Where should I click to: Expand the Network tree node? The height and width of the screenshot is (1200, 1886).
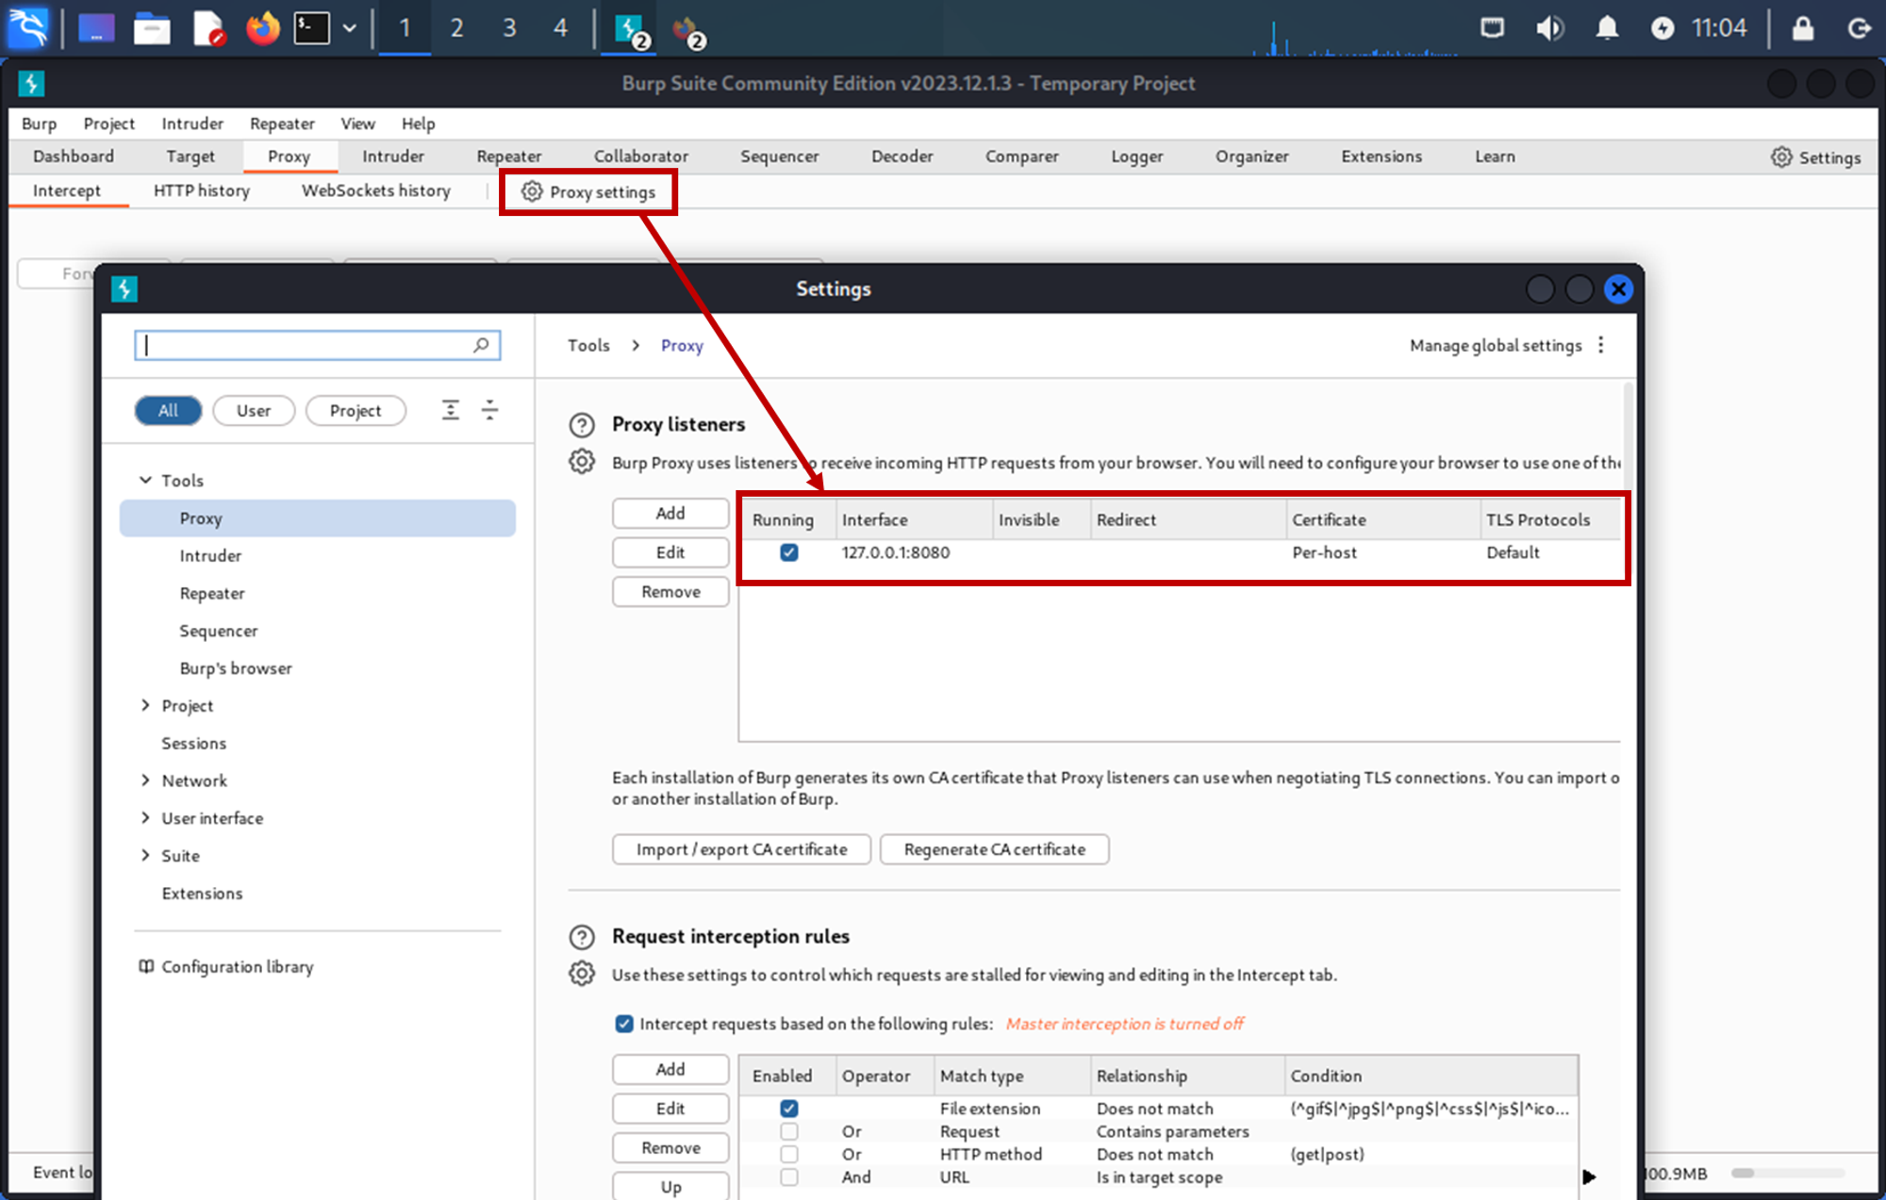[145, 781]
